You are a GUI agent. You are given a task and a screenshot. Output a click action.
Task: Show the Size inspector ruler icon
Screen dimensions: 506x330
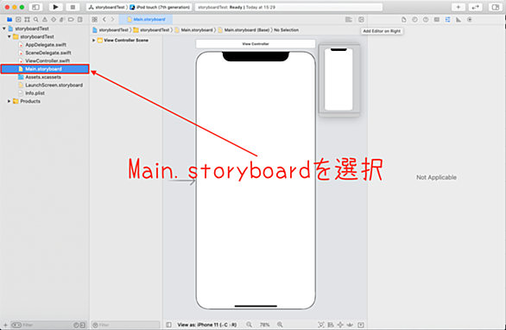459,20
